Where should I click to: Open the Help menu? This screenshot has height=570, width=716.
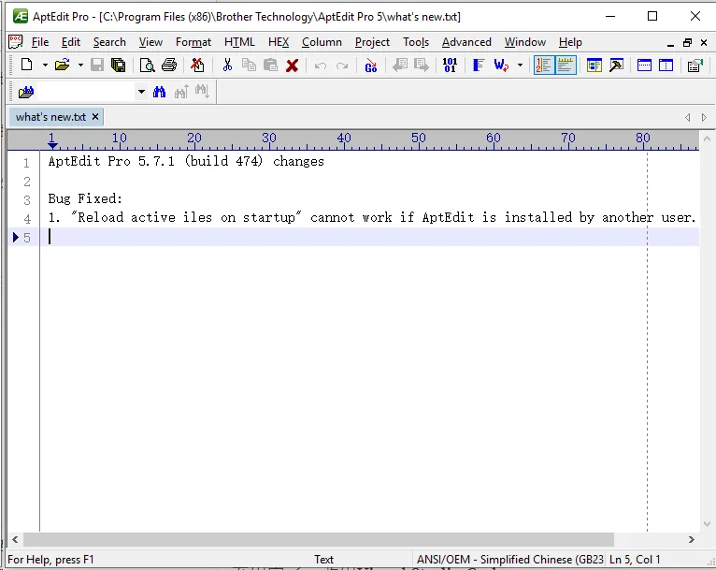(x=570, y=42)
